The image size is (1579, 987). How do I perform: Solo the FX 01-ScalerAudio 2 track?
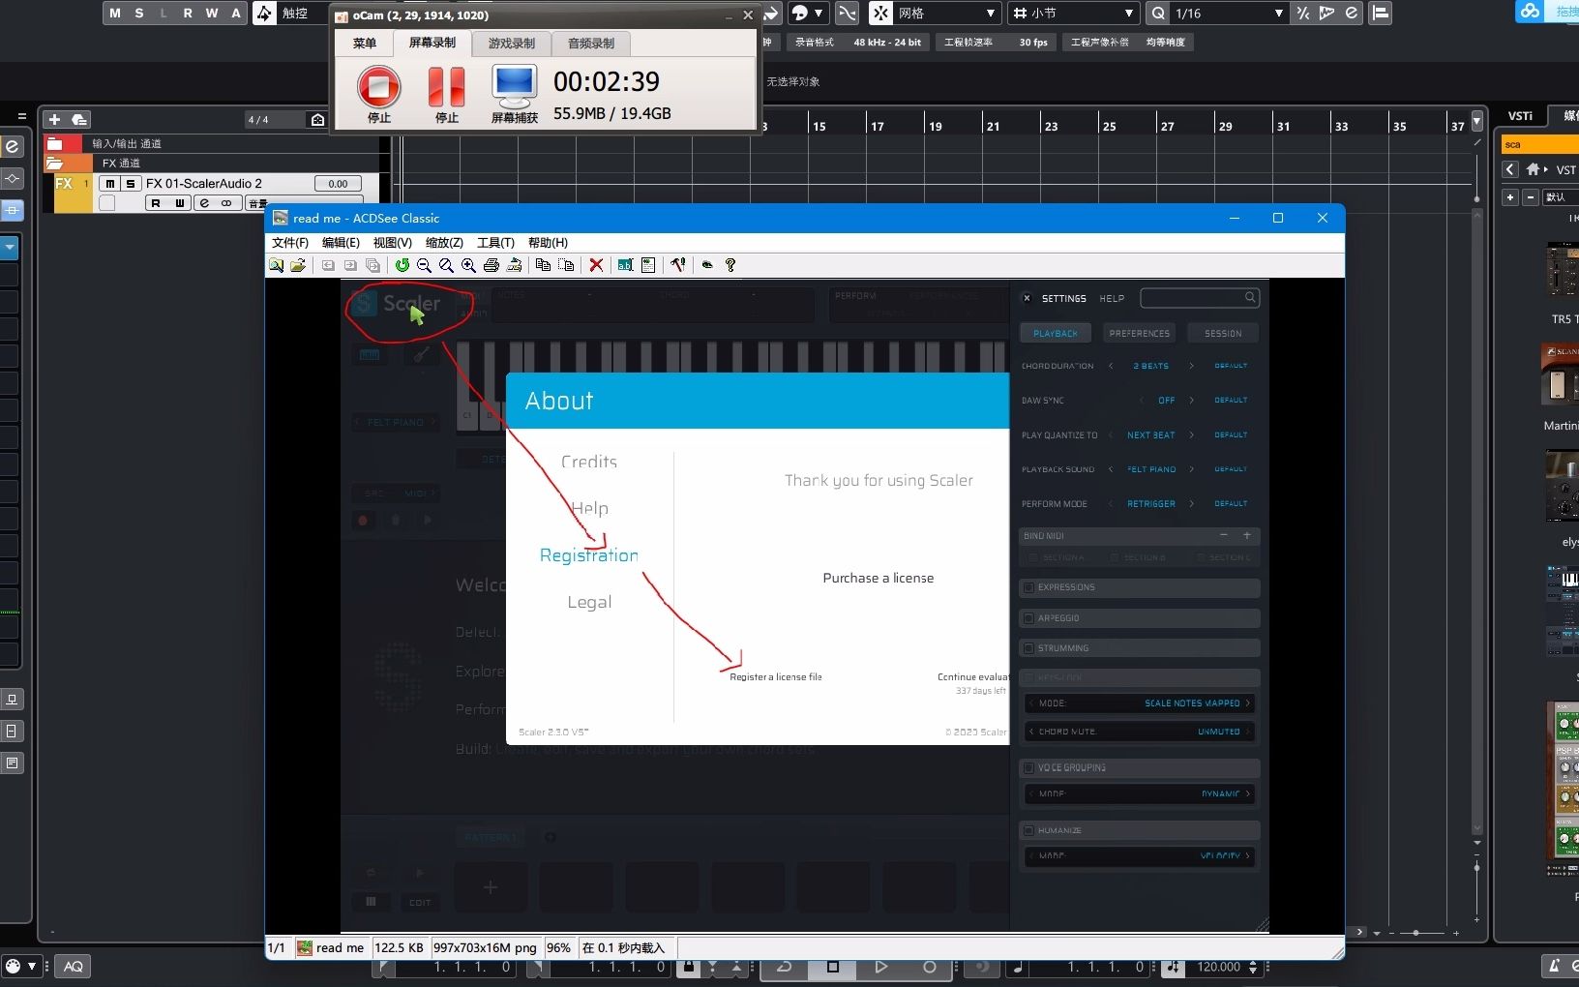131,184
